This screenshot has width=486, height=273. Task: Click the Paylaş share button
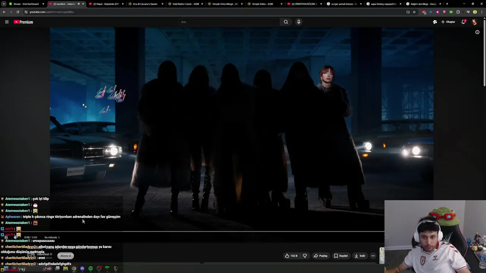[x=320, y=256]
